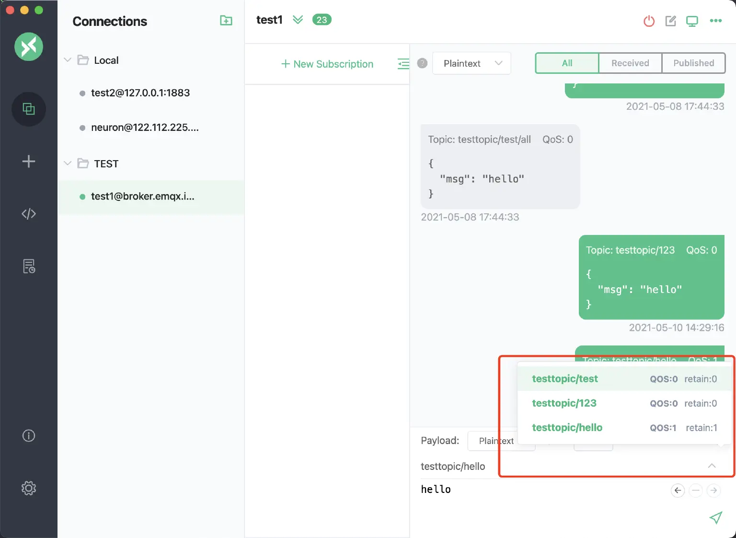Collapse the Local connections folder
Screen dimensions: 736x538
point(68,60)
